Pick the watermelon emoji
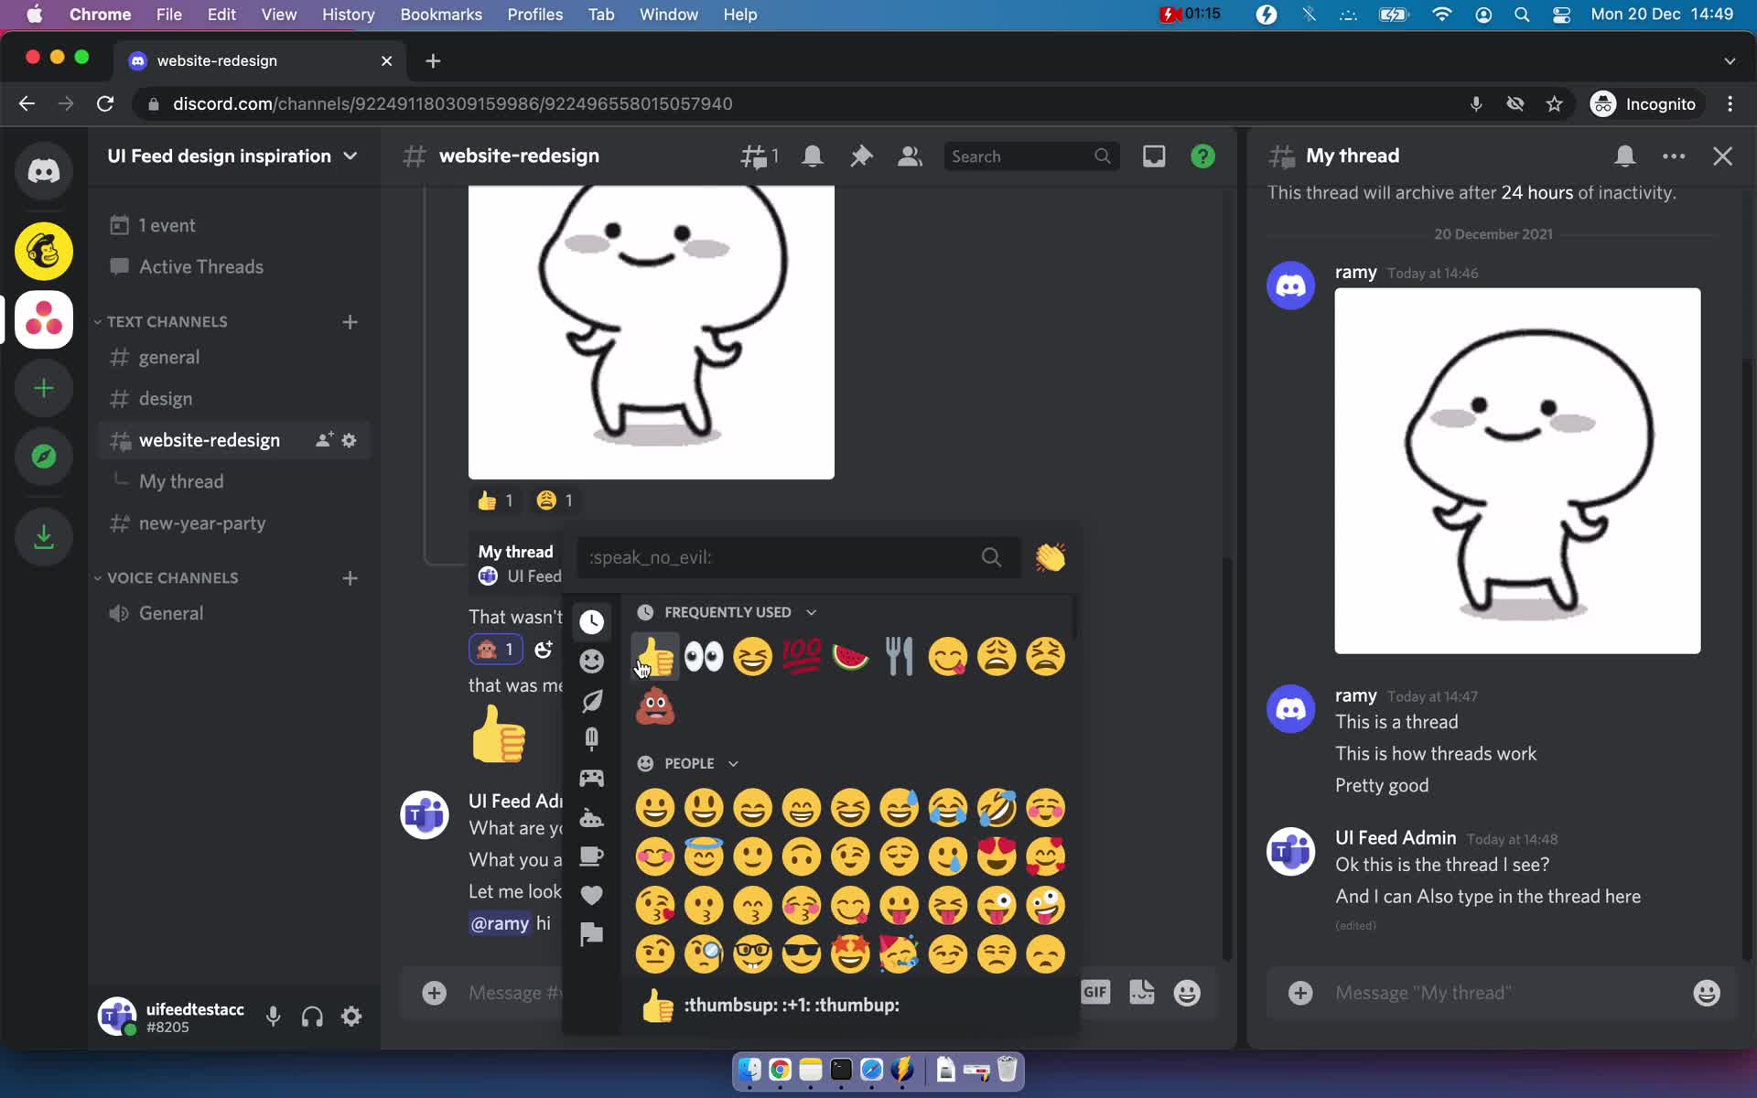Image resolution: width=1757 pixels, height=1098 pixels. pos(850,656)
